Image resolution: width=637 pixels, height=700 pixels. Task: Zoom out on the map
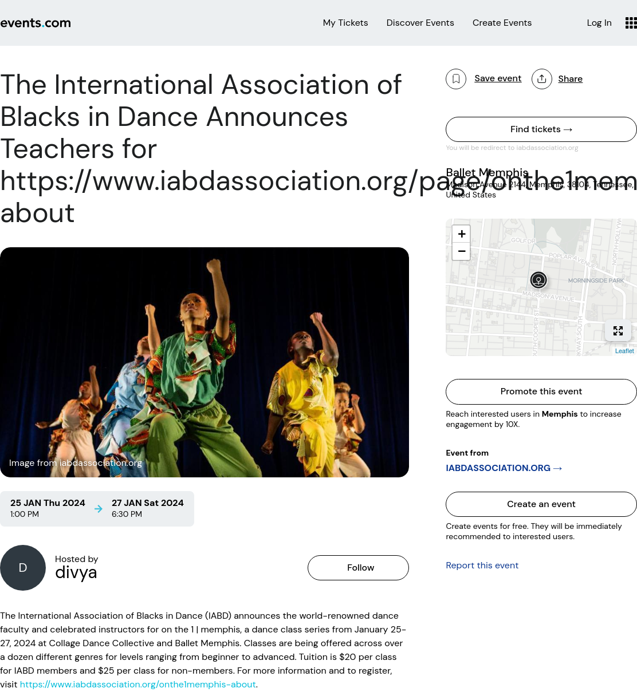pos(462,251)
